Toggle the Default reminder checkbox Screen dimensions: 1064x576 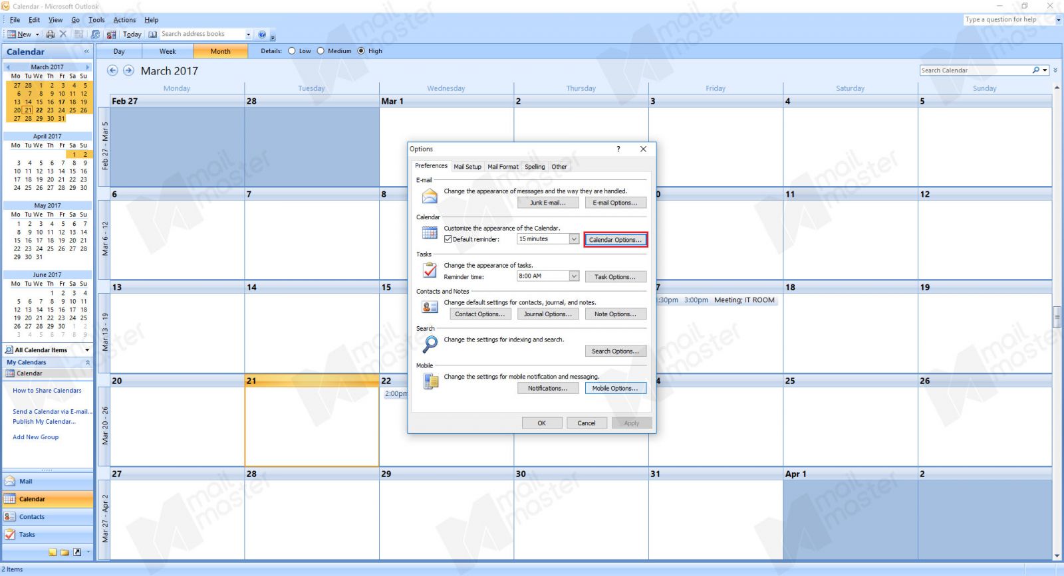448,239
